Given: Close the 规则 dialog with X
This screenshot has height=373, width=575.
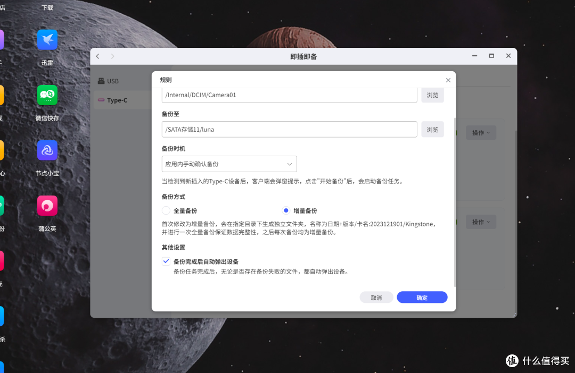Looking at the screenshot, I should click(x=448, y=80).
